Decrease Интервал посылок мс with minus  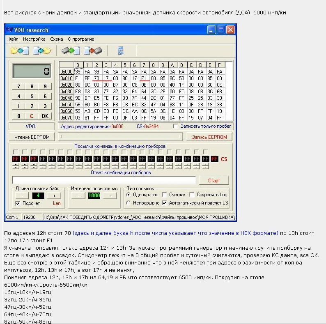point(78,196)
